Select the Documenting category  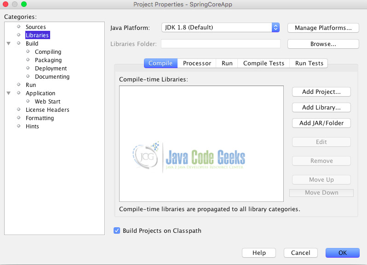click(52, 76)
